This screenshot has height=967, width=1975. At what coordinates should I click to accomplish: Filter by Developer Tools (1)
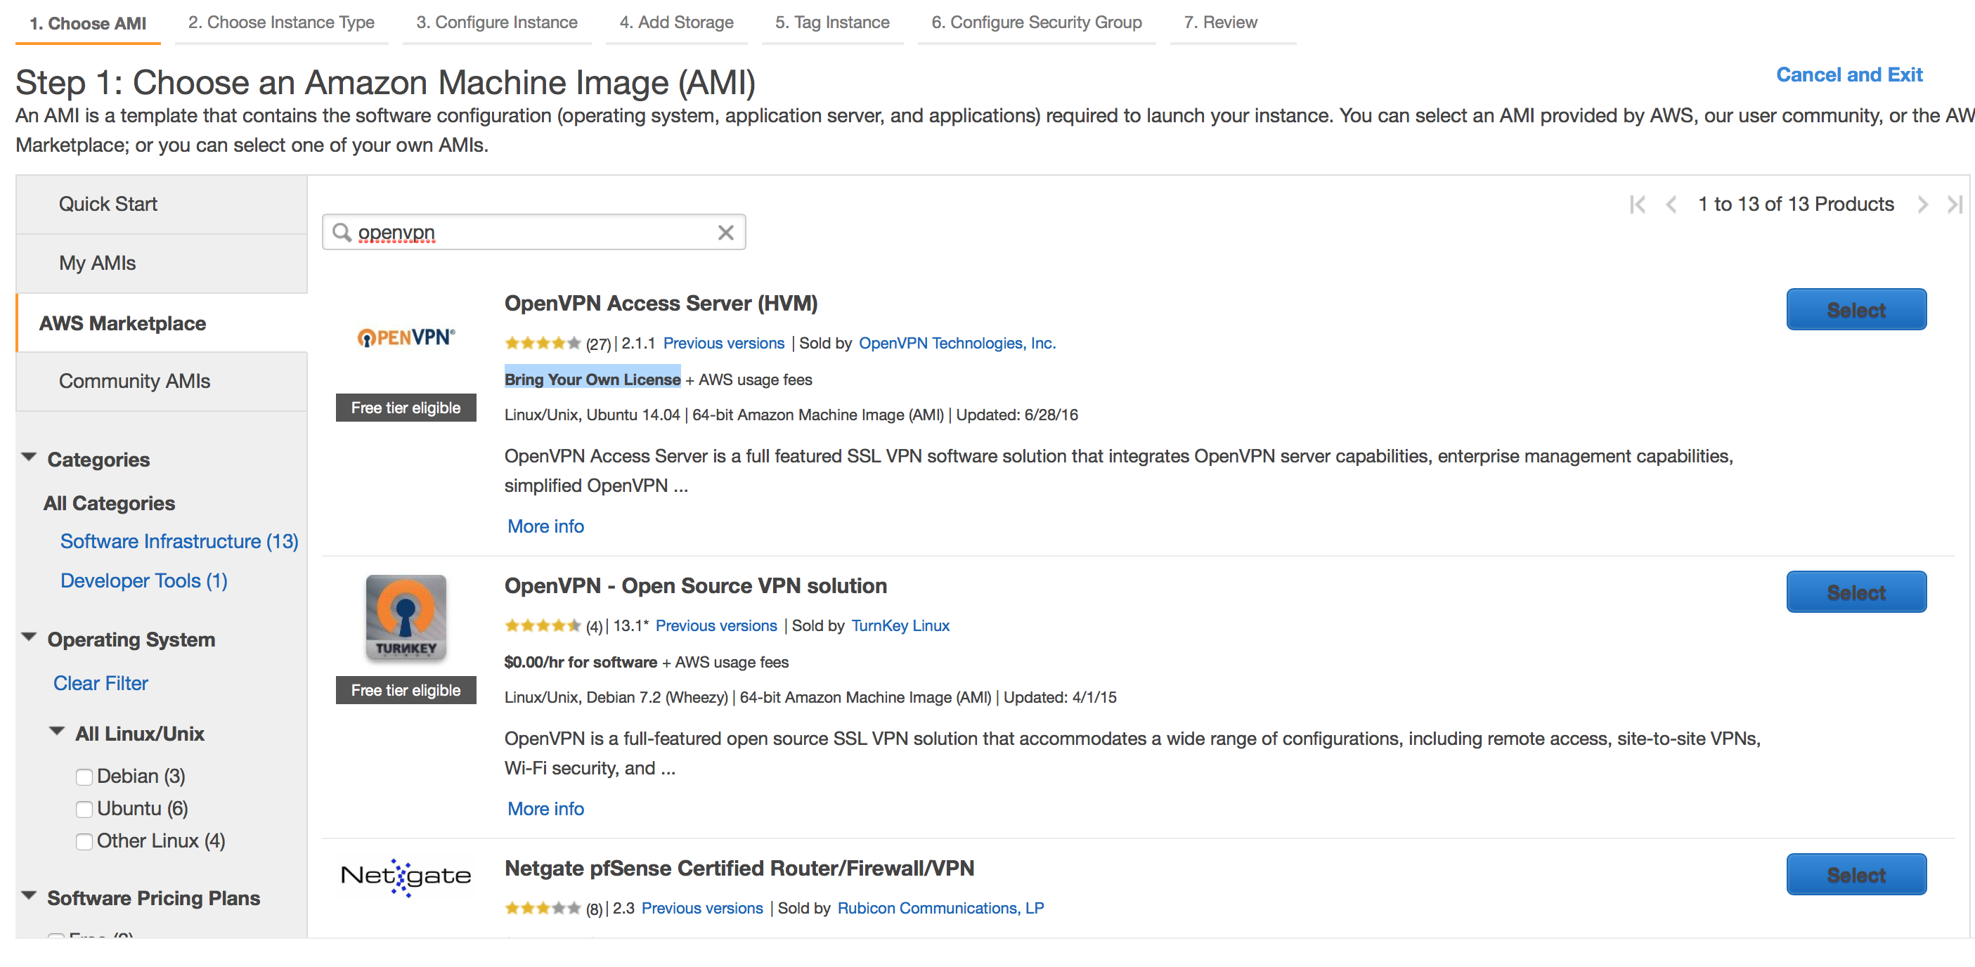144,580
